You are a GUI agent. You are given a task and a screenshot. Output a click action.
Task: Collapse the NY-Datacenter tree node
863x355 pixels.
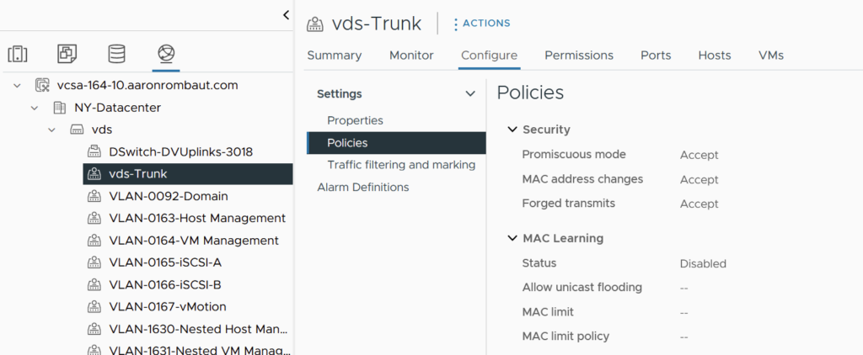(35, 108)
